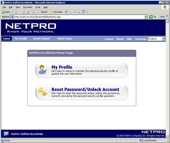Click the About link
Viewport: 170px width, 143px height.
120,39
